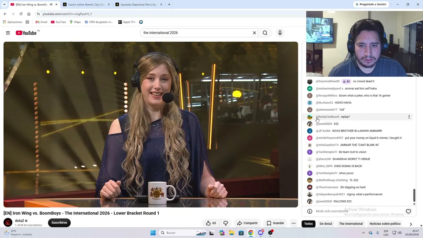Open the Microsoft Store taskbar icon
The height and width of the screenshot is (238, 423).
pyautogui.click(x=241, y=233)
